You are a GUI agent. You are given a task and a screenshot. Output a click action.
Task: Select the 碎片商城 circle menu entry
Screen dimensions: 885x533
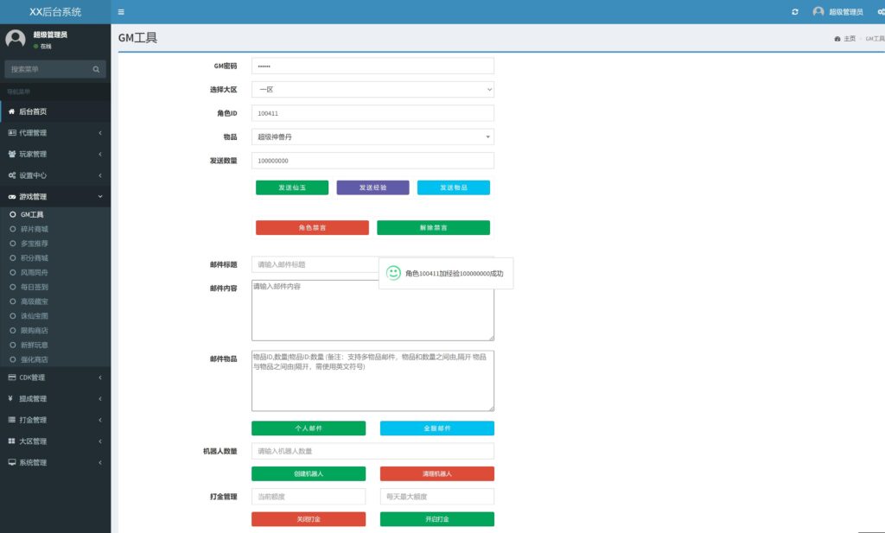pos(35,229)
